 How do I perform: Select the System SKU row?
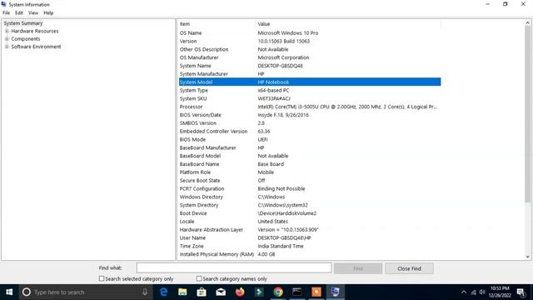pos(310,98)
